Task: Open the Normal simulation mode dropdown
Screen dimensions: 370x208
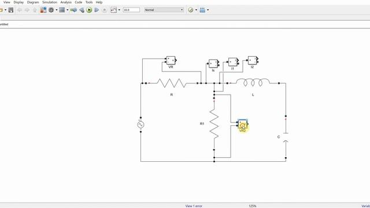Action: click(x=164, y=10)
